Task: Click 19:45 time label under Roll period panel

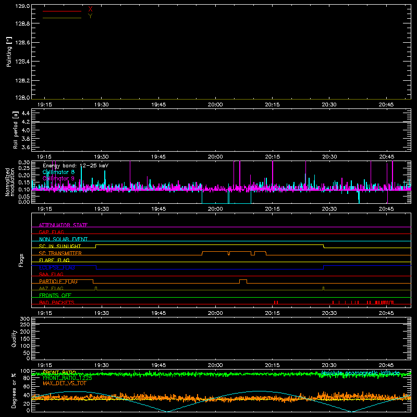Action: point(158,157)
